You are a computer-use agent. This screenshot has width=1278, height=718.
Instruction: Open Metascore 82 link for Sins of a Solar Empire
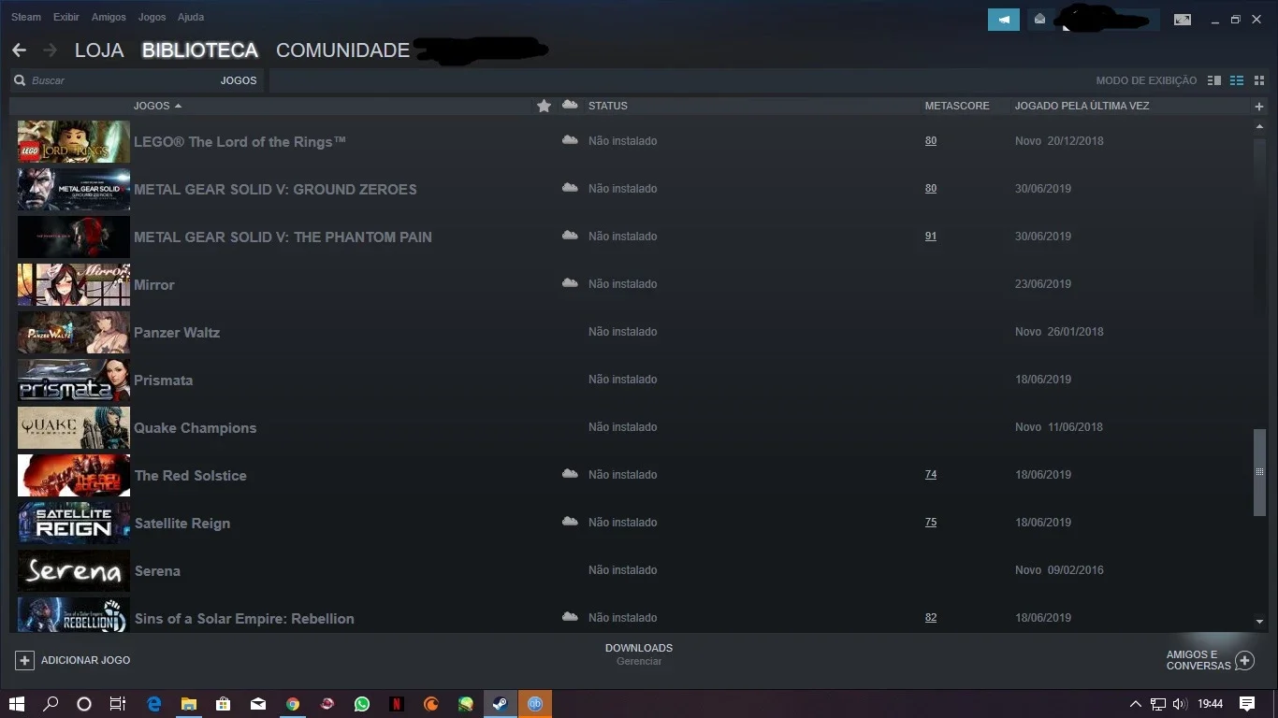point(931,618)
